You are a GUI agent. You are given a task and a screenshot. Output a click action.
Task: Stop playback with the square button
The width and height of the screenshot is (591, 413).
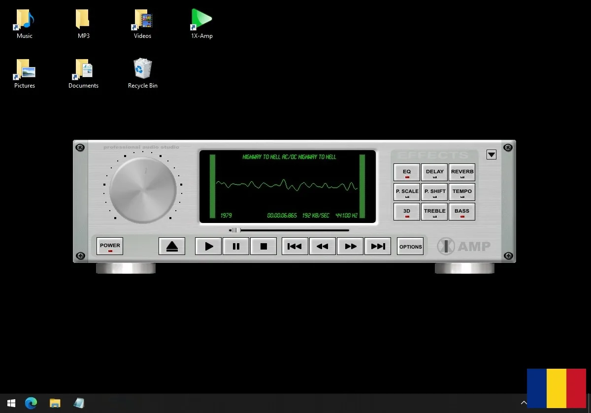(x=263, y=247)
